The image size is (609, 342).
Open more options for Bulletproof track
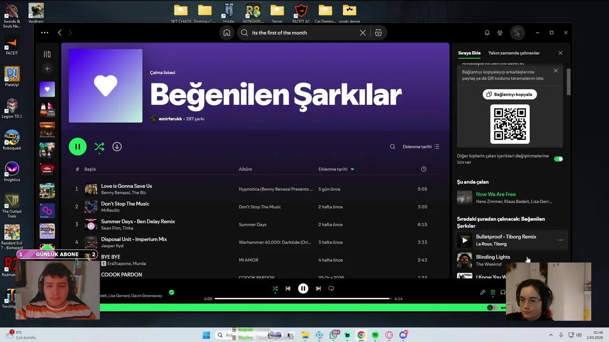pyautogui.click(x=560, y=240)
